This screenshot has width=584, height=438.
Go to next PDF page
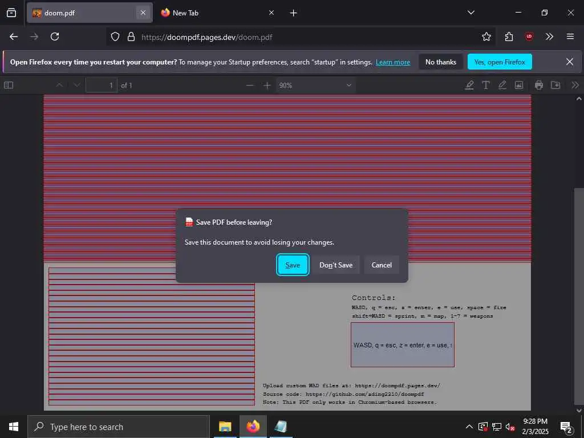[x=77, y=86]
